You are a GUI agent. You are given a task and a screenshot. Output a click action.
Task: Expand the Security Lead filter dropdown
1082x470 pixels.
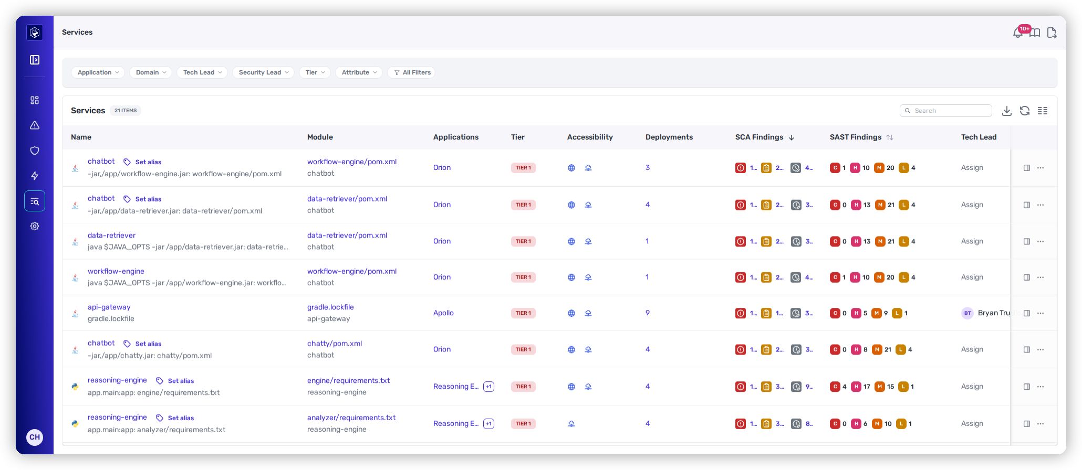264,72
